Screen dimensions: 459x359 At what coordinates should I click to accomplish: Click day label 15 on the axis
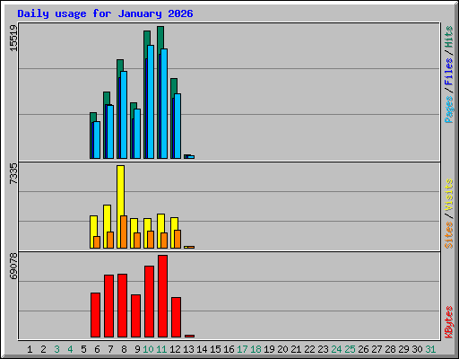click(x=215, y=349)
